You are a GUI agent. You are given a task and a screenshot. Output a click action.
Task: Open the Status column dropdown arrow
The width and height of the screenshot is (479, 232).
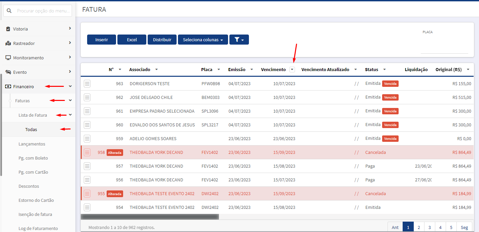(384, 69)
